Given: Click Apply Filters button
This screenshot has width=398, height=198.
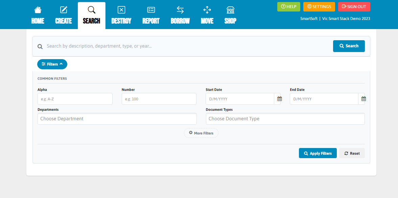Looking at the screenshot, I should [318, 153].
